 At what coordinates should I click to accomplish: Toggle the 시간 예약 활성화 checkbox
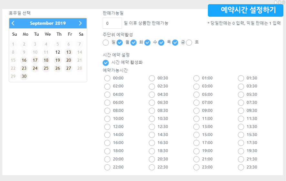click(x=106, y=62)
